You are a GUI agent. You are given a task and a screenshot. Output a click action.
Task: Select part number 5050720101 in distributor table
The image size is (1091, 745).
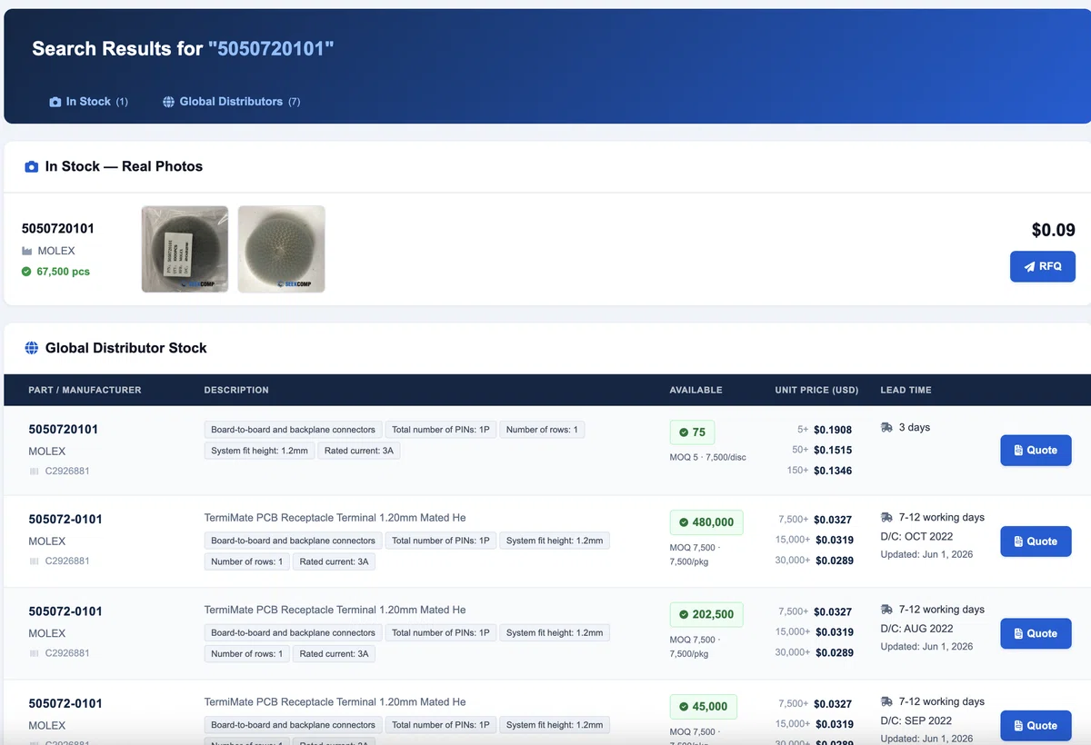tap(63, 429)
